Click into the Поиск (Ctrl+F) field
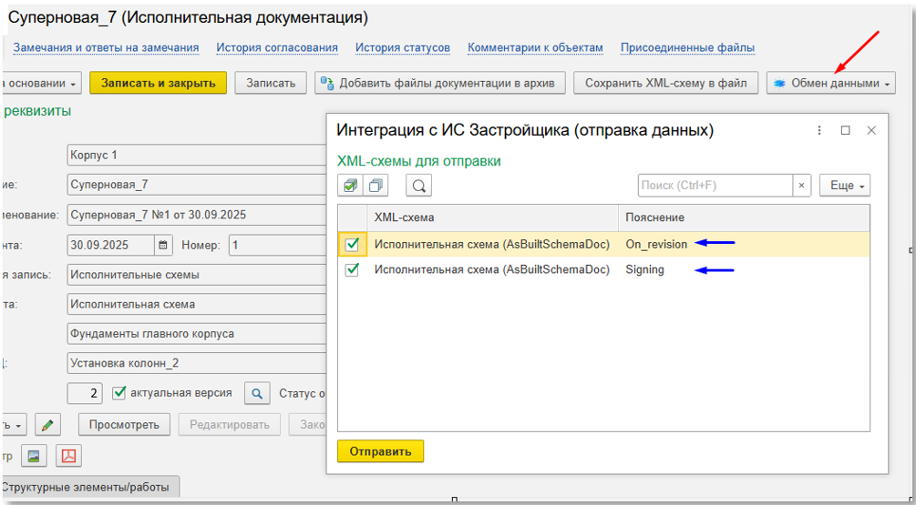The width and height of the screenshot is (916, 505). coord(714,186)
